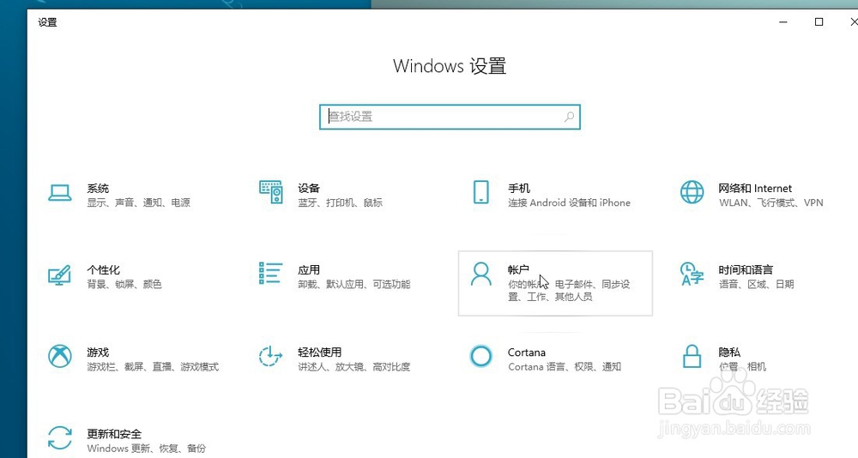
Task: Maximize the 设置 window
Action: tap(819, 22)
